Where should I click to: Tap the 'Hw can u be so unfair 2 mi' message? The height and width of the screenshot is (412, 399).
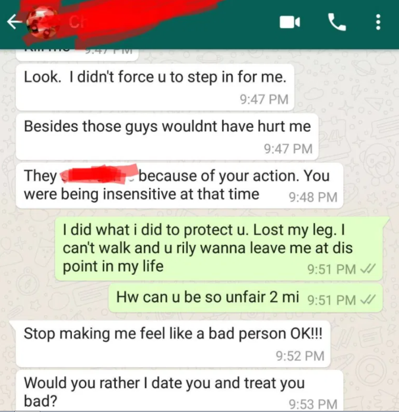point(245,298)
